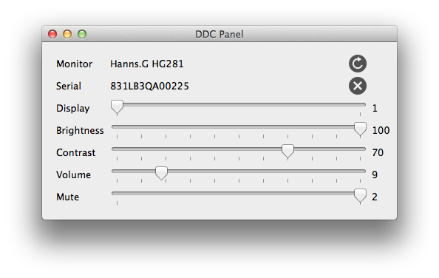Click the right end of the Display slider track
The height and width of the screenshot is (278, 439).
pyautogui.click(x=363, y=104)
